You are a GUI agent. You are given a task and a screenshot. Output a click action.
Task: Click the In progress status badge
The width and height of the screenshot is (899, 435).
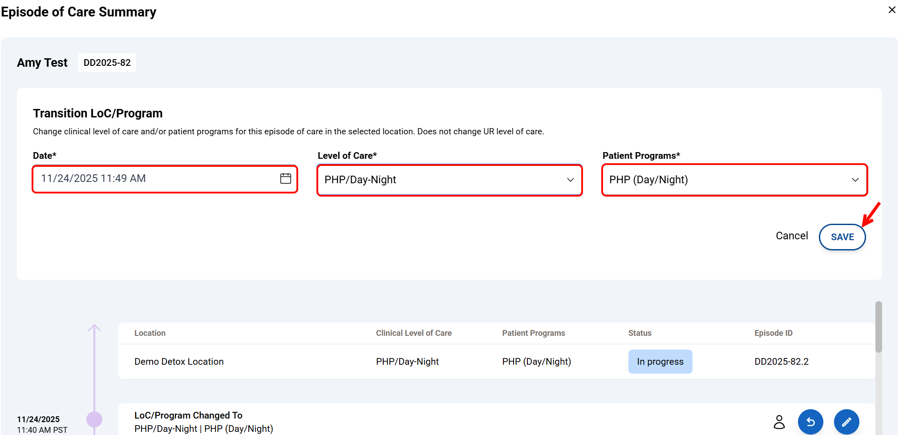tap(660, 362)
